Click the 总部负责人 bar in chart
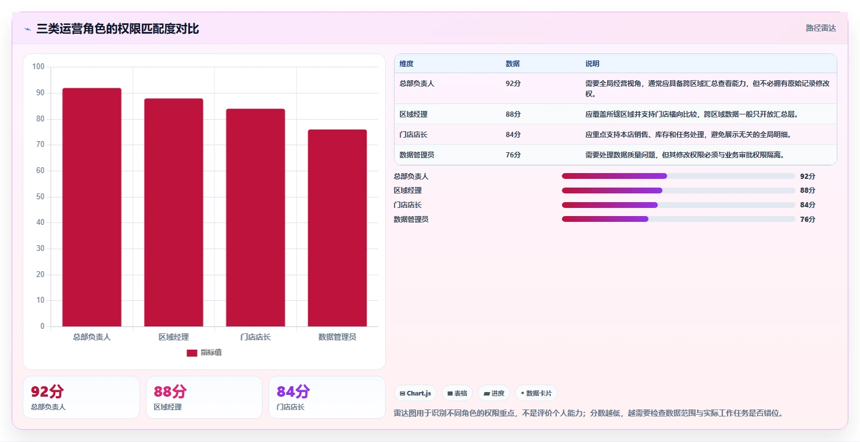 click(x=92, y=207)
